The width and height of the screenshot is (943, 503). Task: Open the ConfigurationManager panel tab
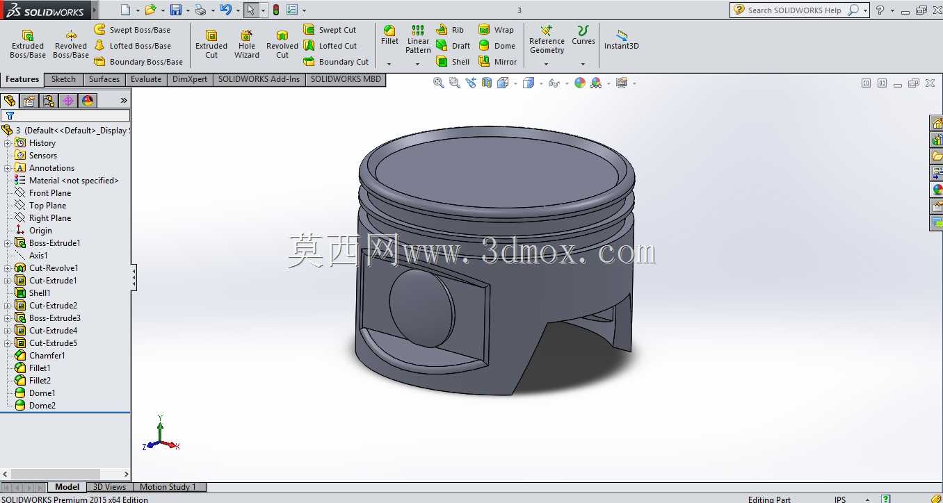49,101
